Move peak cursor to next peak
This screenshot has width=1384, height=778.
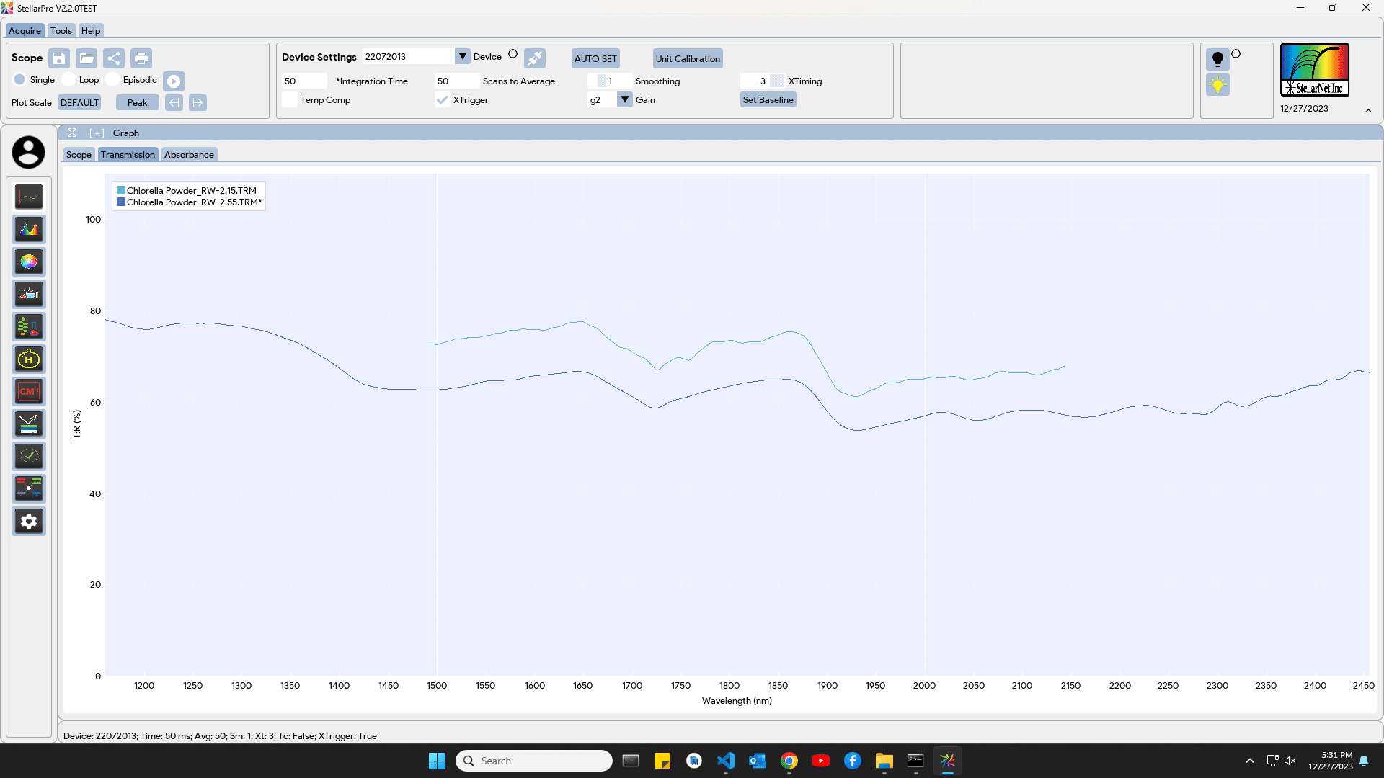pos(198,103)
